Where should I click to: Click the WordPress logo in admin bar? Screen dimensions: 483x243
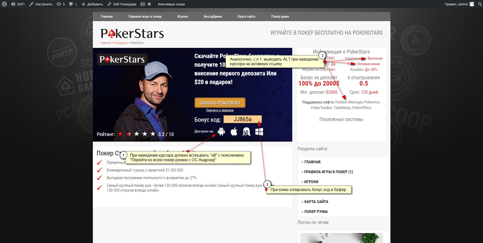point(4,4)
